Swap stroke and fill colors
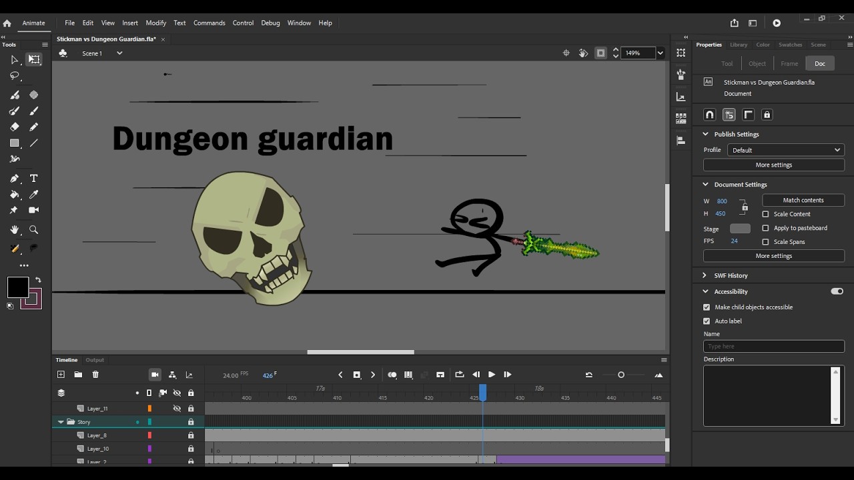Screen dimensions: 854x480 point(38,280)
